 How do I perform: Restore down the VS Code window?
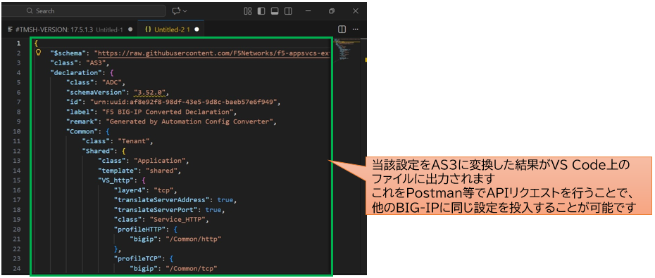click(x=332, y=11)
